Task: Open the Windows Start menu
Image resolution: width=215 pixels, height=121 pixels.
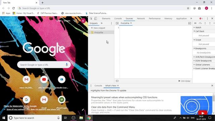Action: (x=4, y=118)
